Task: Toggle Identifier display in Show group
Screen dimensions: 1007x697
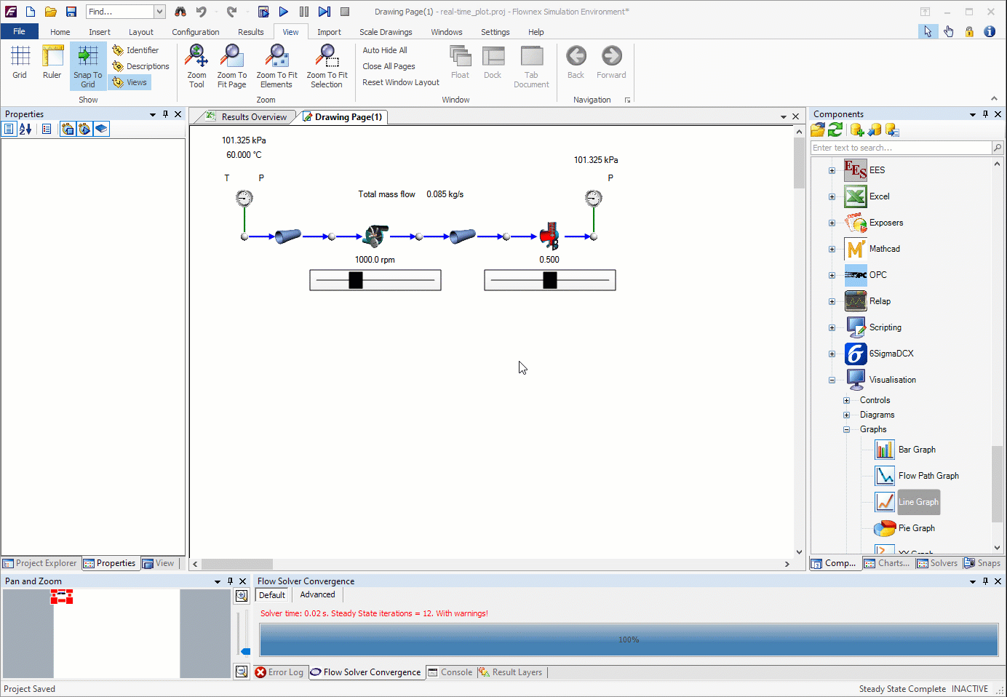Action: point(135,50)
